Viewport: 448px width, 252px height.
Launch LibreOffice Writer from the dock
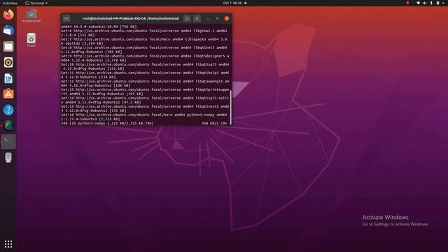point(8,78)
